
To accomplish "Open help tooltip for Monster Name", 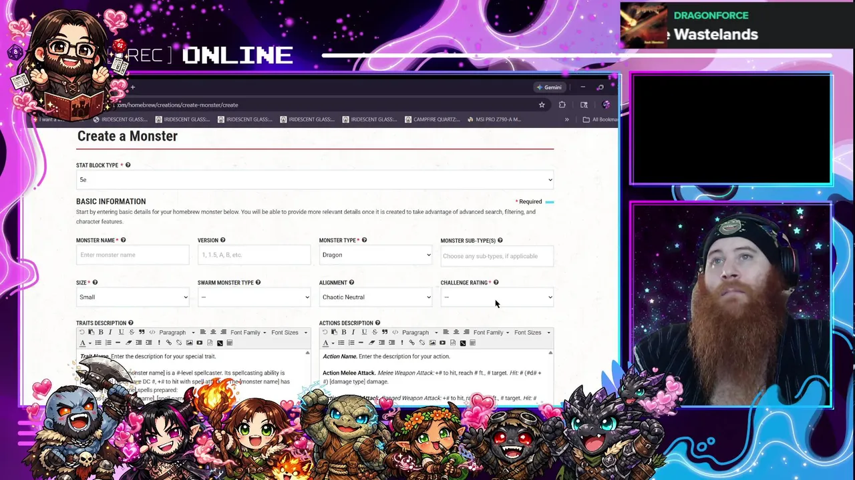I will (123, 240).
